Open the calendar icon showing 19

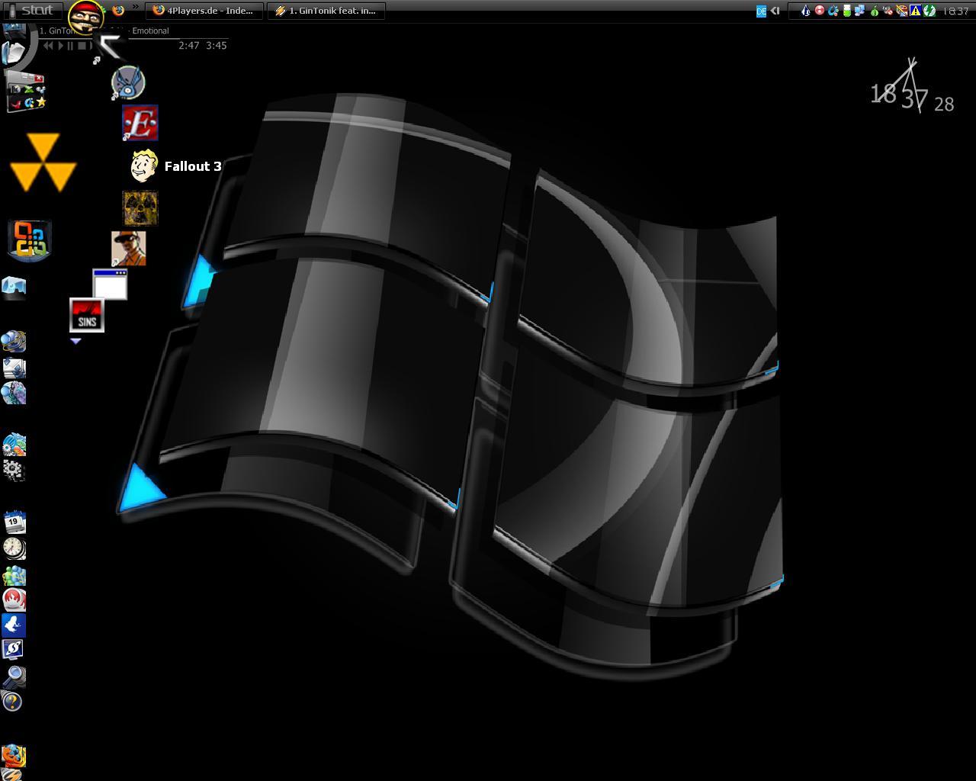coord(14,522)
